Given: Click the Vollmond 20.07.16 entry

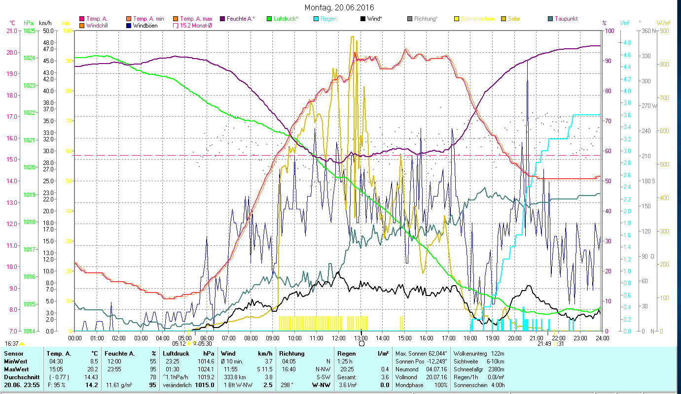Looking at the screenshot, I should click(421, 377).
